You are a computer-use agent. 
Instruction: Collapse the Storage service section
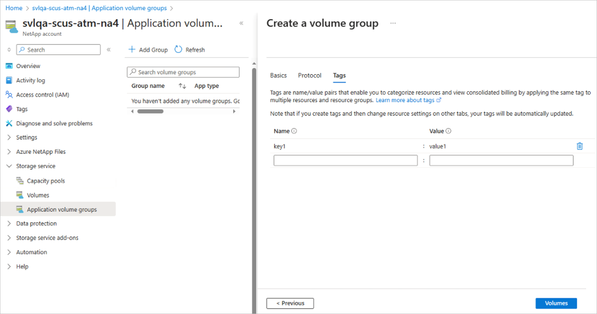click(9, 166)
